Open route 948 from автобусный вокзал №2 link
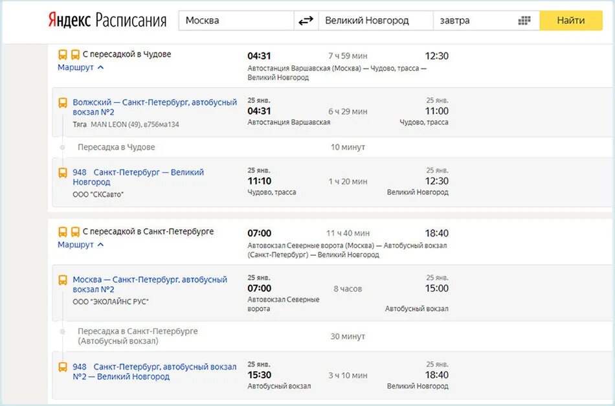This screenshot has height=406, width=615. pyautogui.click(x=155, y=372)
